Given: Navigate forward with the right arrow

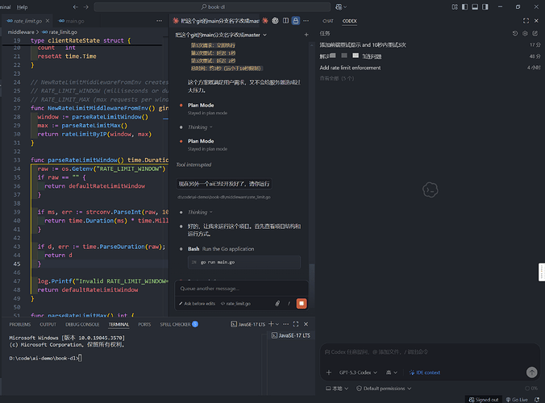Looking at the screenshot, I should [x=85, y=7].
